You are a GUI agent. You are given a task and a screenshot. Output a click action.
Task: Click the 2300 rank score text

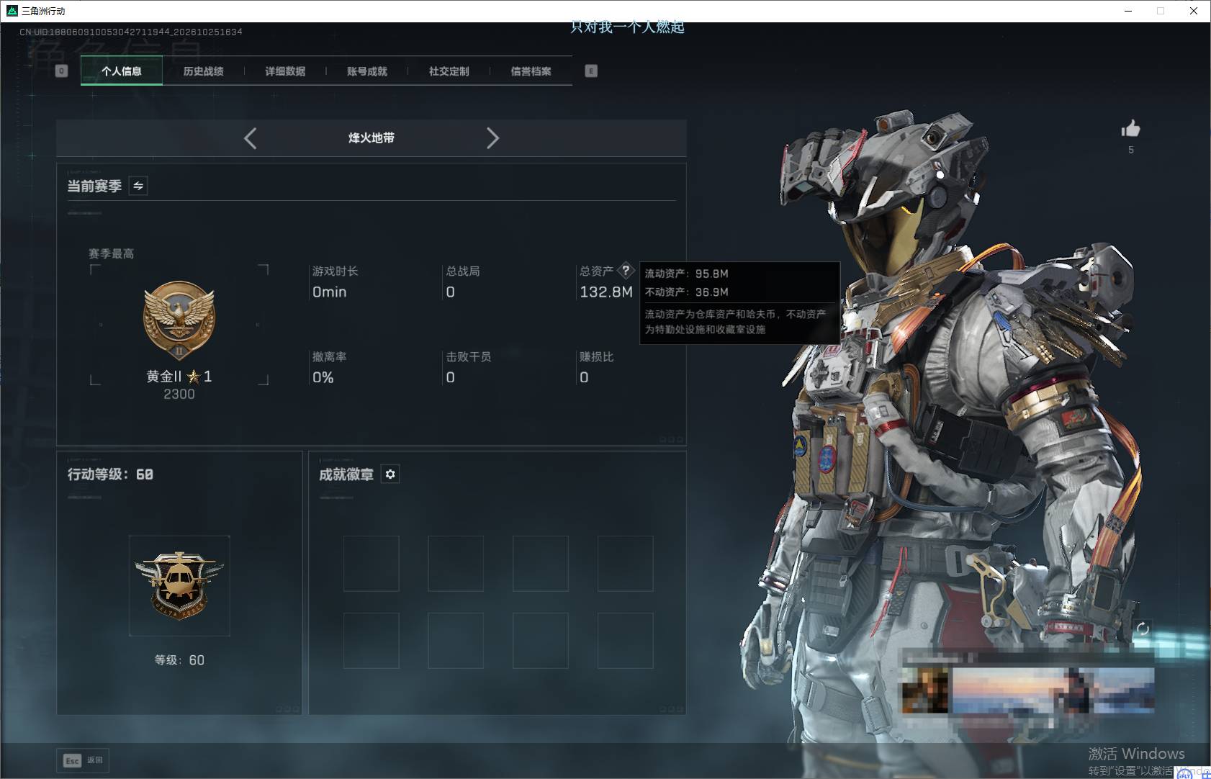(x=179, y=394)
